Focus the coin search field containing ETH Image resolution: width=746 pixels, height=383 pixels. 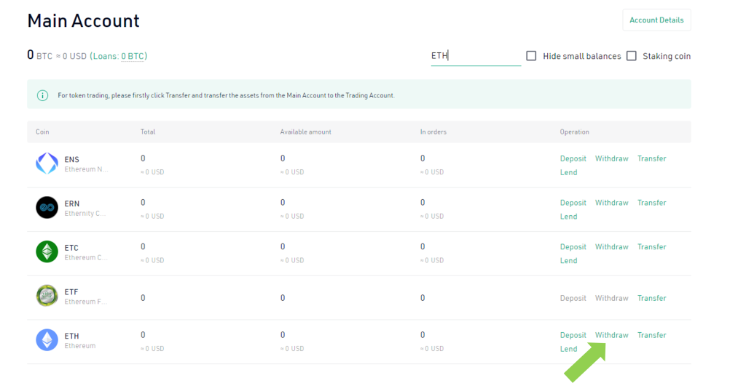tap(476, 56)
